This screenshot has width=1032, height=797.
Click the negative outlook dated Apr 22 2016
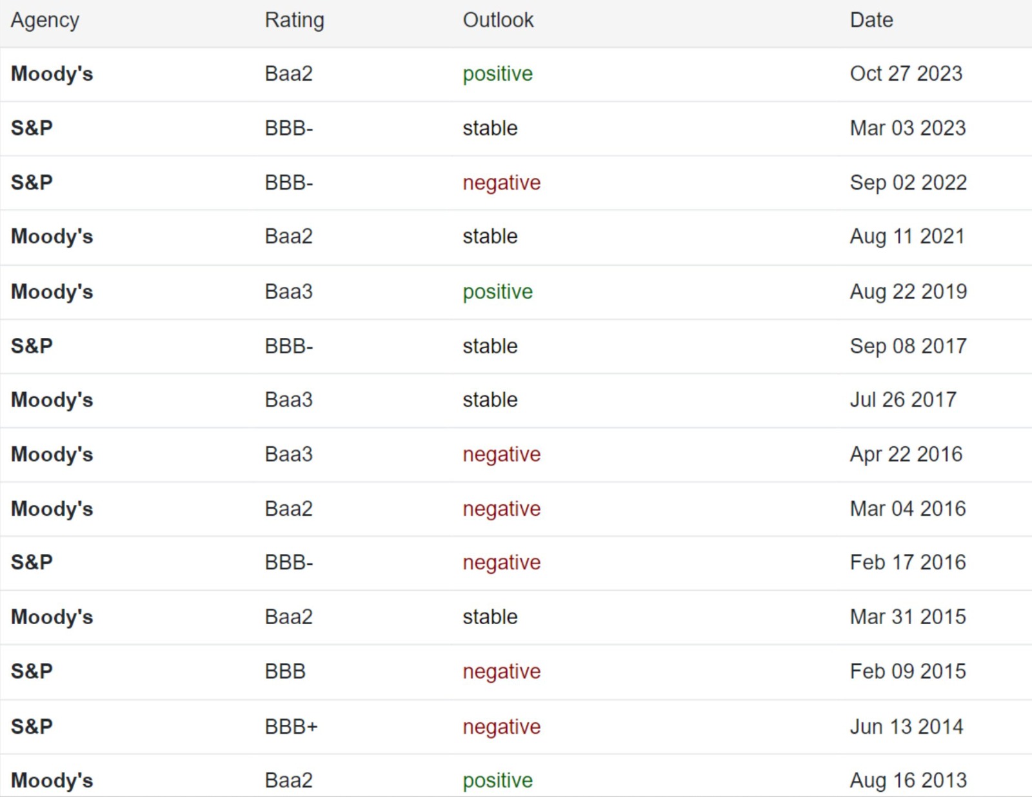[x=502, y=455]
